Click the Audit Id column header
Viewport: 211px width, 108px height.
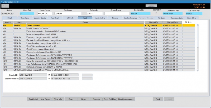coord(8,22)
